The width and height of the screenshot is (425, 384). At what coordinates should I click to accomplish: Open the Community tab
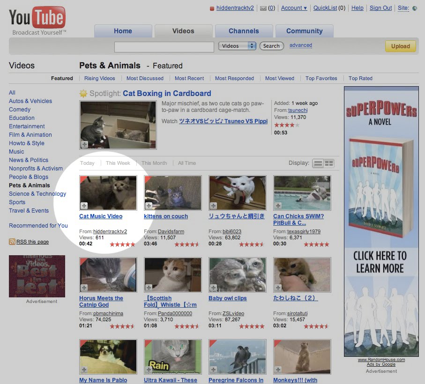[305, 31]
